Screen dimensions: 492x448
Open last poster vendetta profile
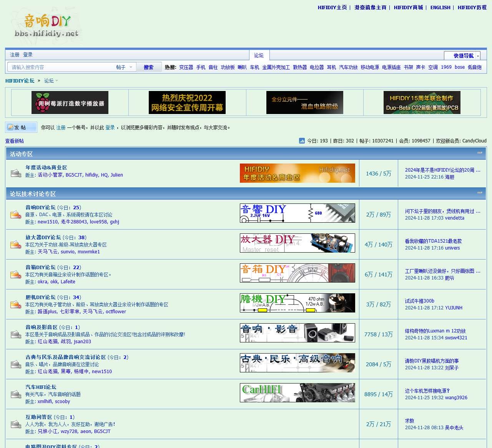pos(455,218)
